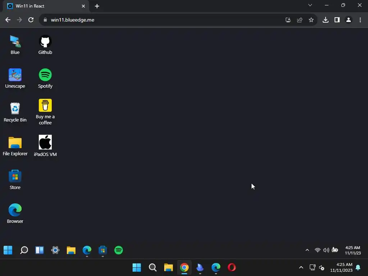Click the host network display icon
The width and height of the screenshot is (368, 276).
[312, 267]
